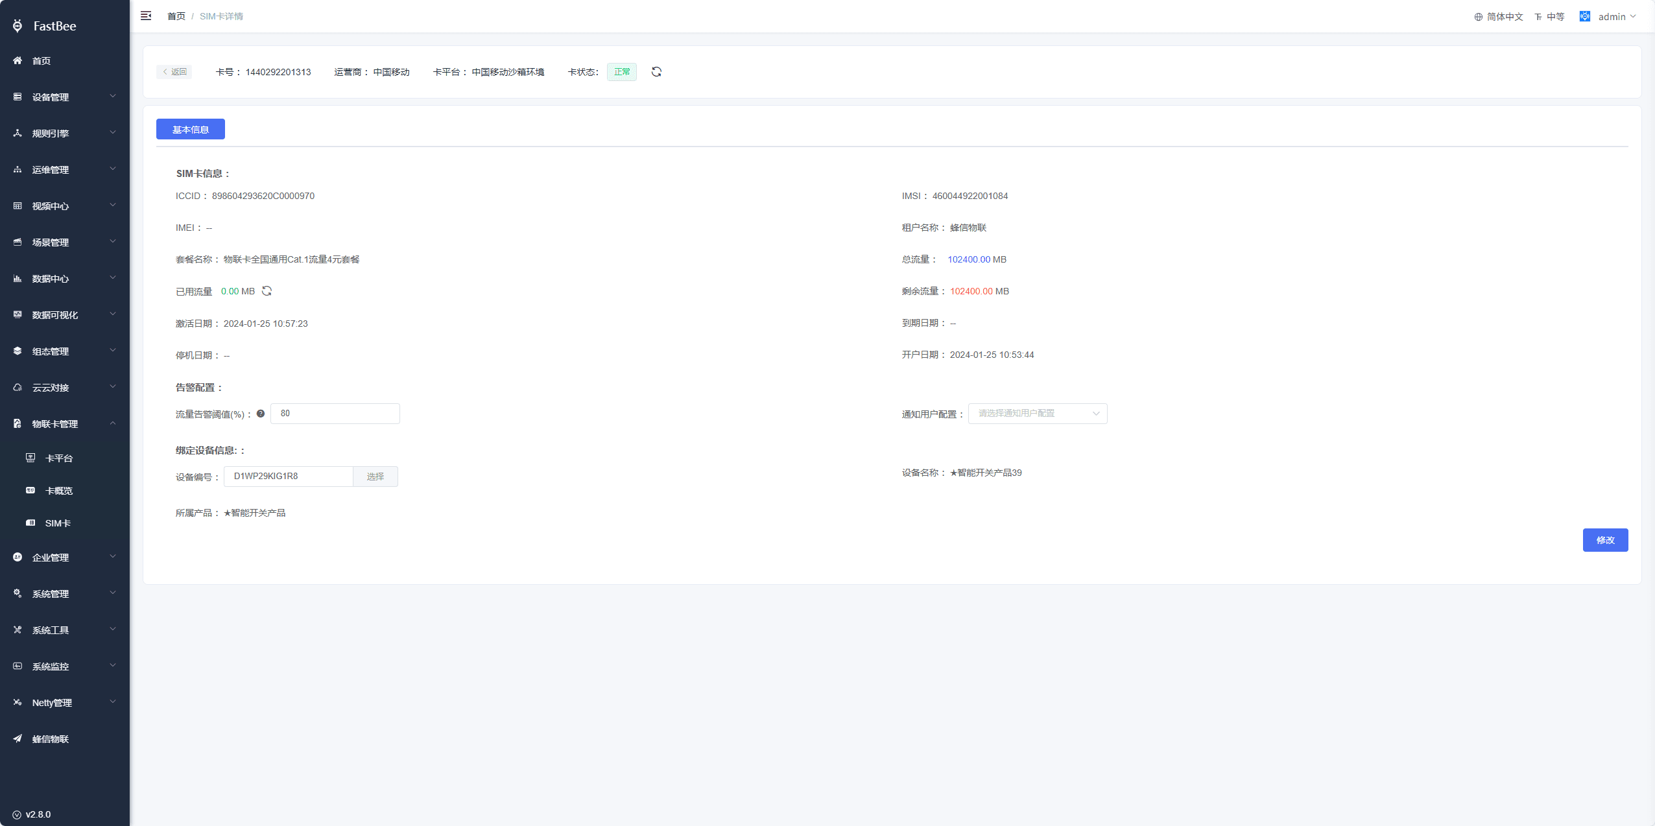Open the 系统监控 menu item

65,666
